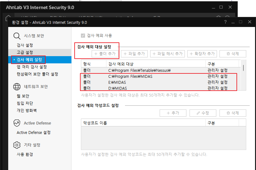Image resolution: width=256 pixels, height=170 pixels.
Task: Select the Tenable\Nessus folder row
Action: coord(161,71)
